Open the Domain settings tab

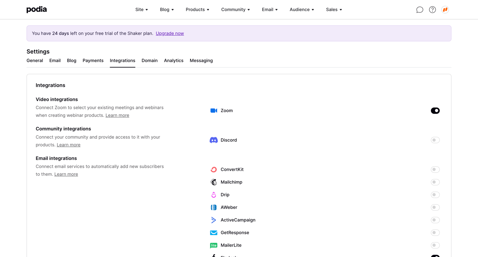click(x=150, y=61)
